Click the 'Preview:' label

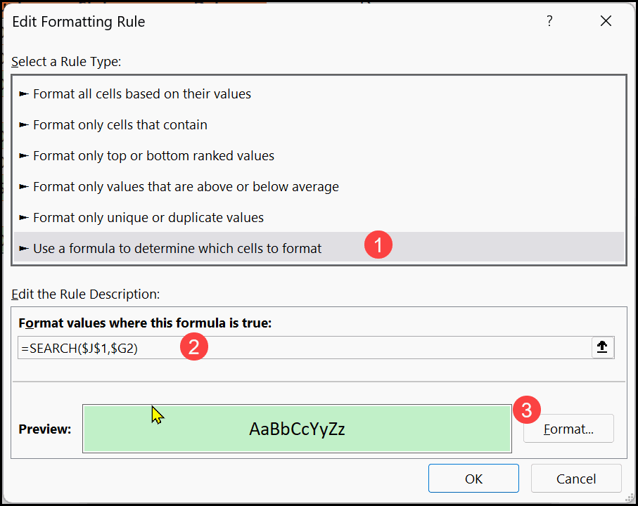(45, 429)
